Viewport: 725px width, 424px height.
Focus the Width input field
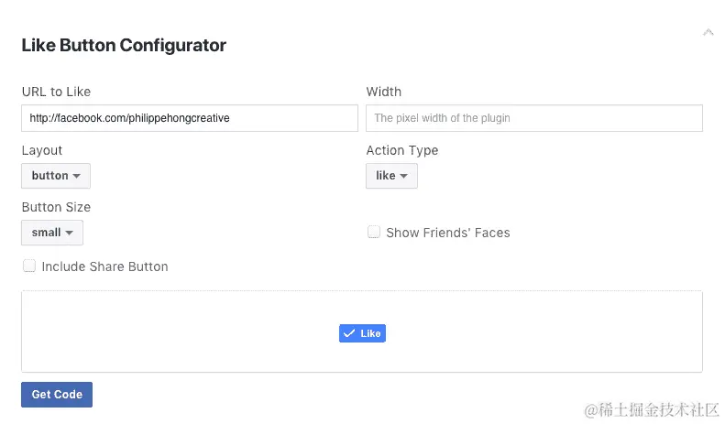pyautogui.click(x=534, y=118)
